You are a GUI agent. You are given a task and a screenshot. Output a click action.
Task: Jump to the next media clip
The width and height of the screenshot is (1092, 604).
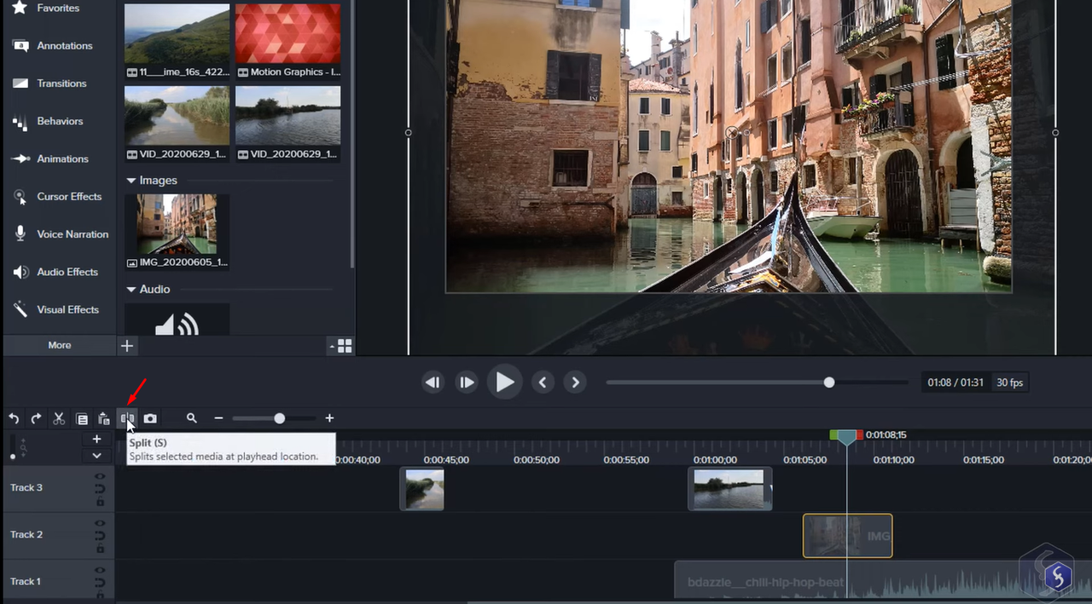(x=576, y=383)
